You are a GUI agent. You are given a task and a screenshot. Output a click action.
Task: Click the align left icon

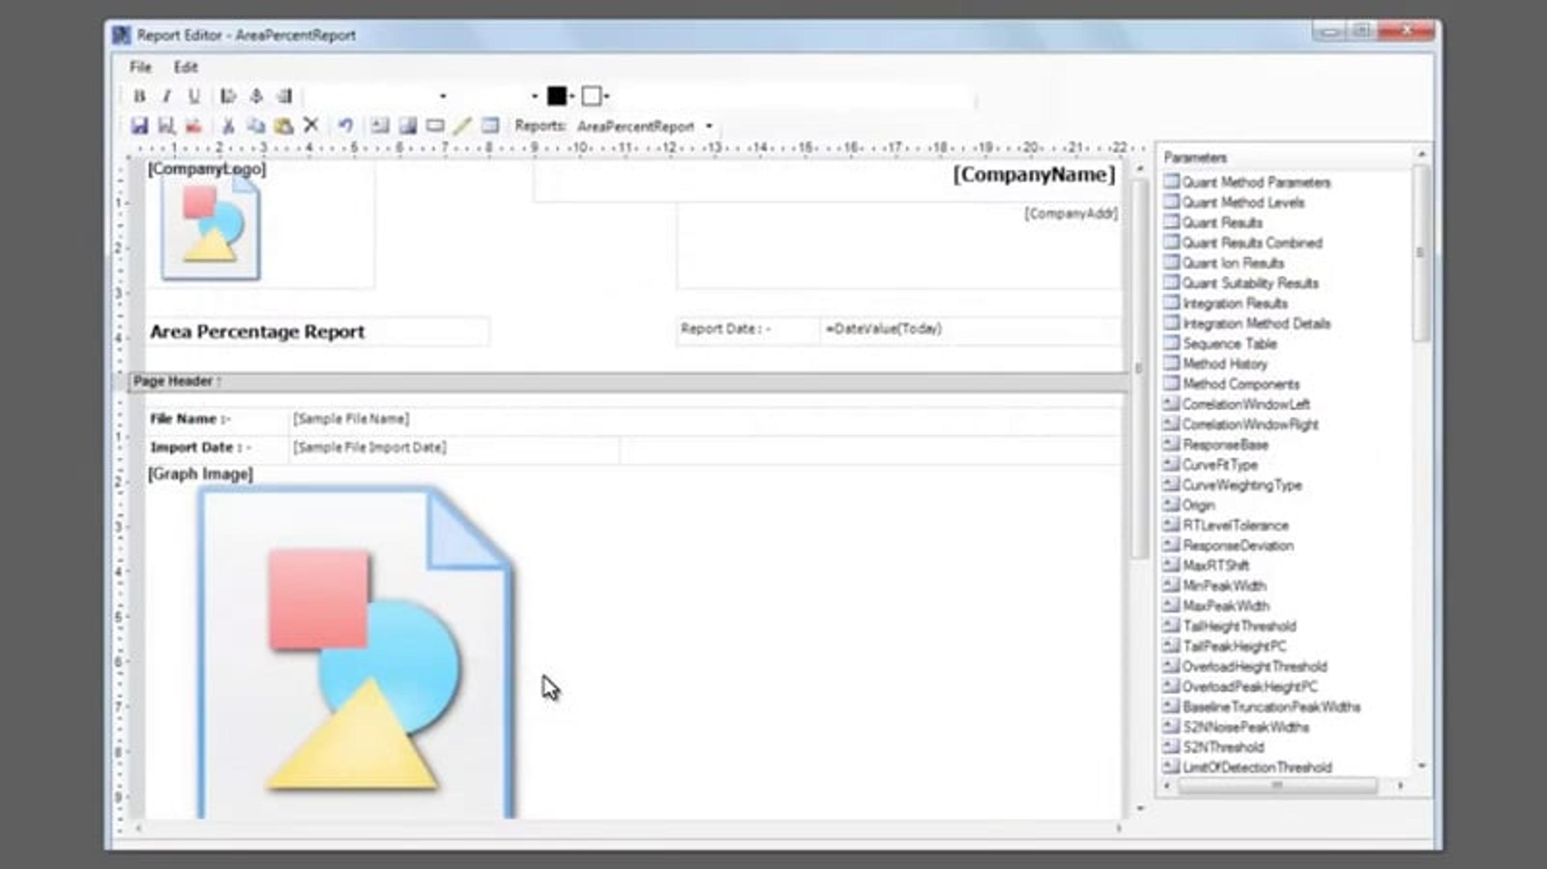point(228,96)
